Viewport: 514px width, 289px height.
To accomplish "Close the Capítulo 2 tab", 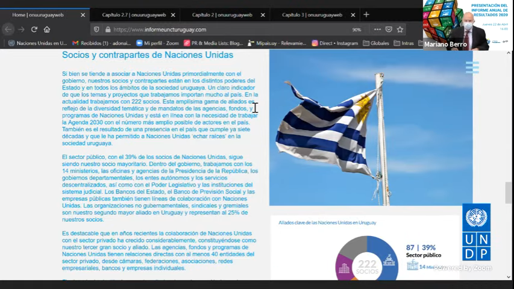I will 263,15.
